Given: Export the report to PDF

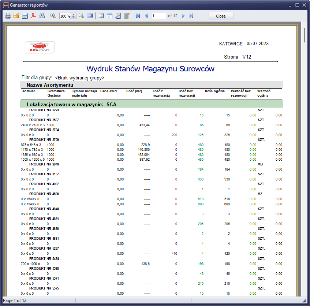Looking at the screenshot, I should tap(33, 16).
